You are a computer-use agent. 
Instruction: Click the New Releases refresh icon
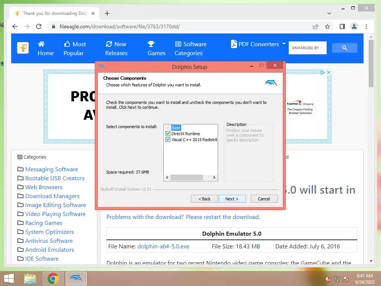coord(109,44)
